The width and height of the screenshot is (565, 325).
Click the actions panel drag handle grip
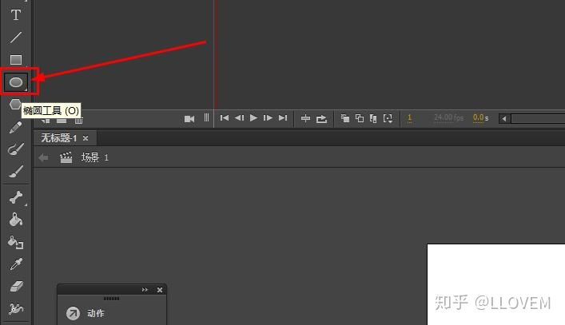coord(111,299)
